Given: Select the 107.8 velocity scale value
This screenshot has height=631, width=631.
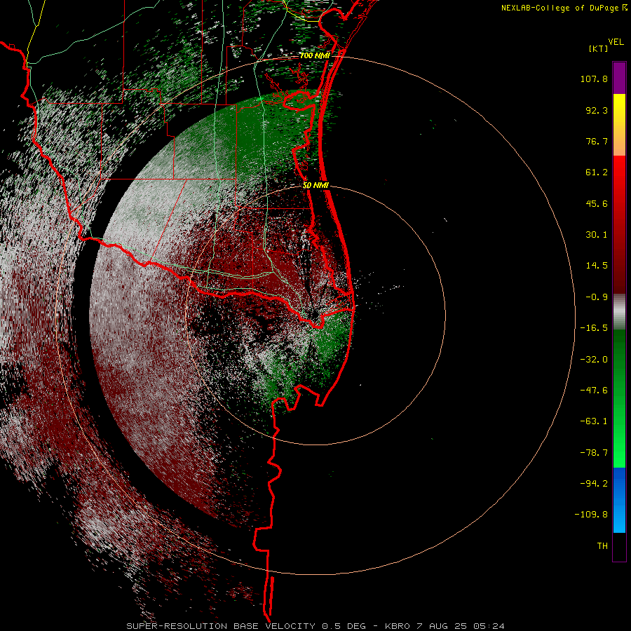Looking at the screenshot, I should pos(594,79).
